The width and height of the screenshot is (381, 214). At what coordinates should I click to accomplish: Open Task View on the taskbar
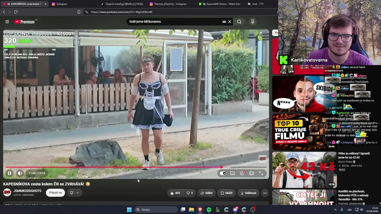pyautogui.click(x=183, y=210)
